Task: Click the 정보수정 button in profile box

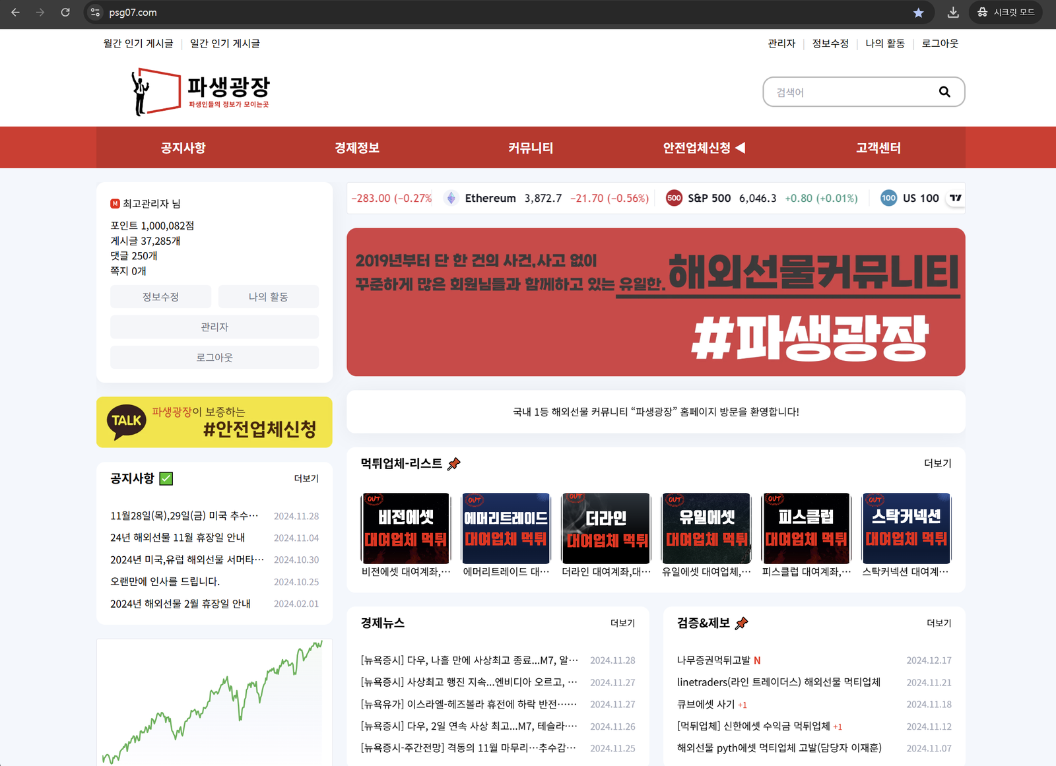Action: [160, 297]
